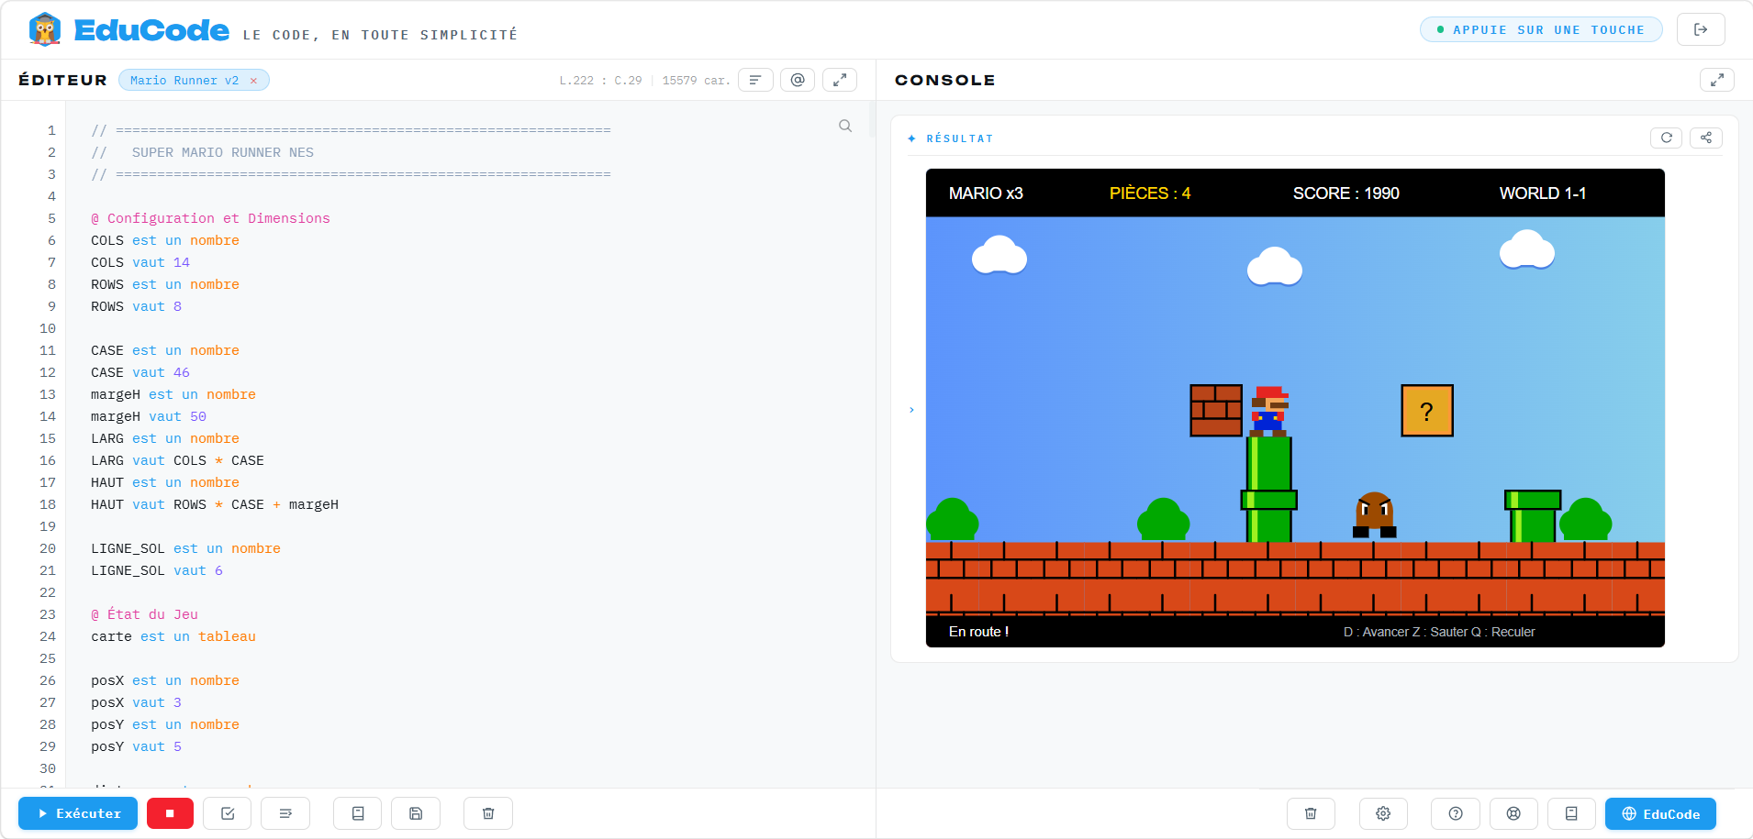Click the 'L.222 : C.29' cursor position indicator

click(x=600, y=81)
